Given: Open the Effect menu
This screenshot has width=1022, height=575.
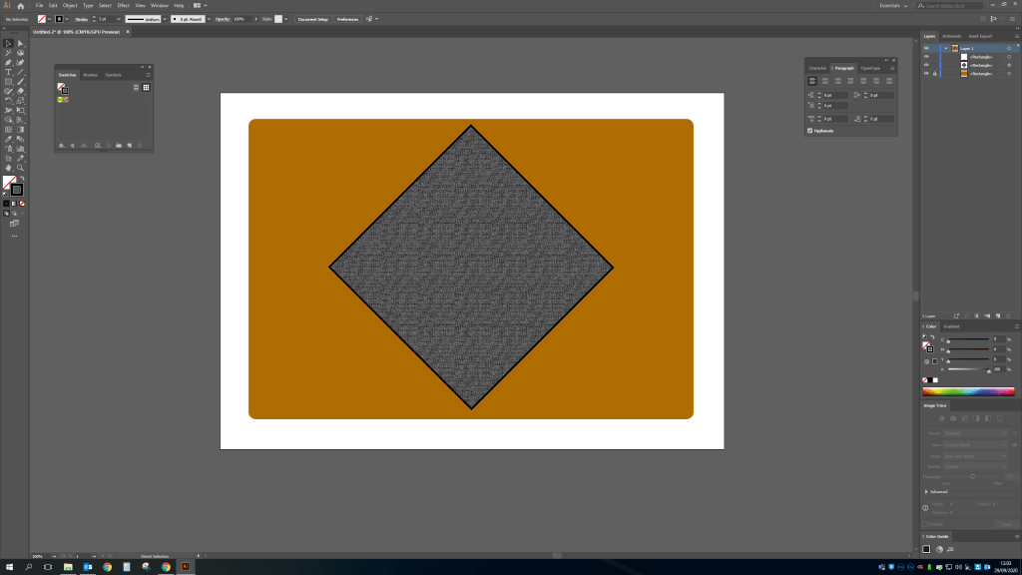Looking at the screenshot, I should pyautogui.click(x=123, y=6).
